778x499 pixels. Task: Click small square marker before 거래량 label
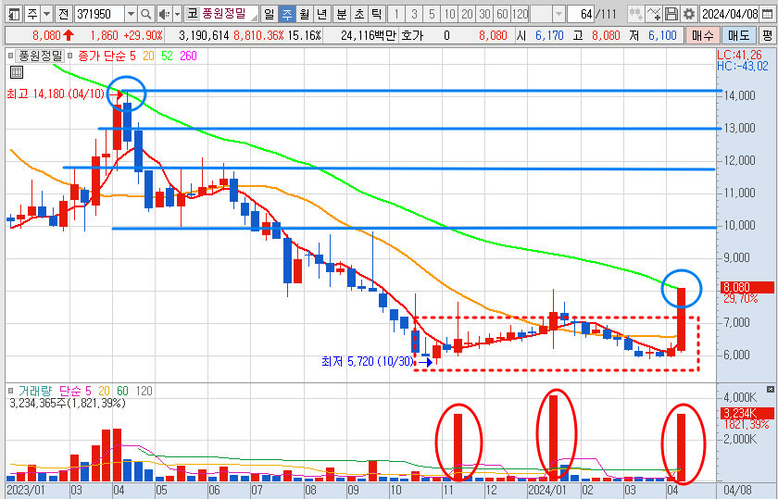click(x=10, y=391)
